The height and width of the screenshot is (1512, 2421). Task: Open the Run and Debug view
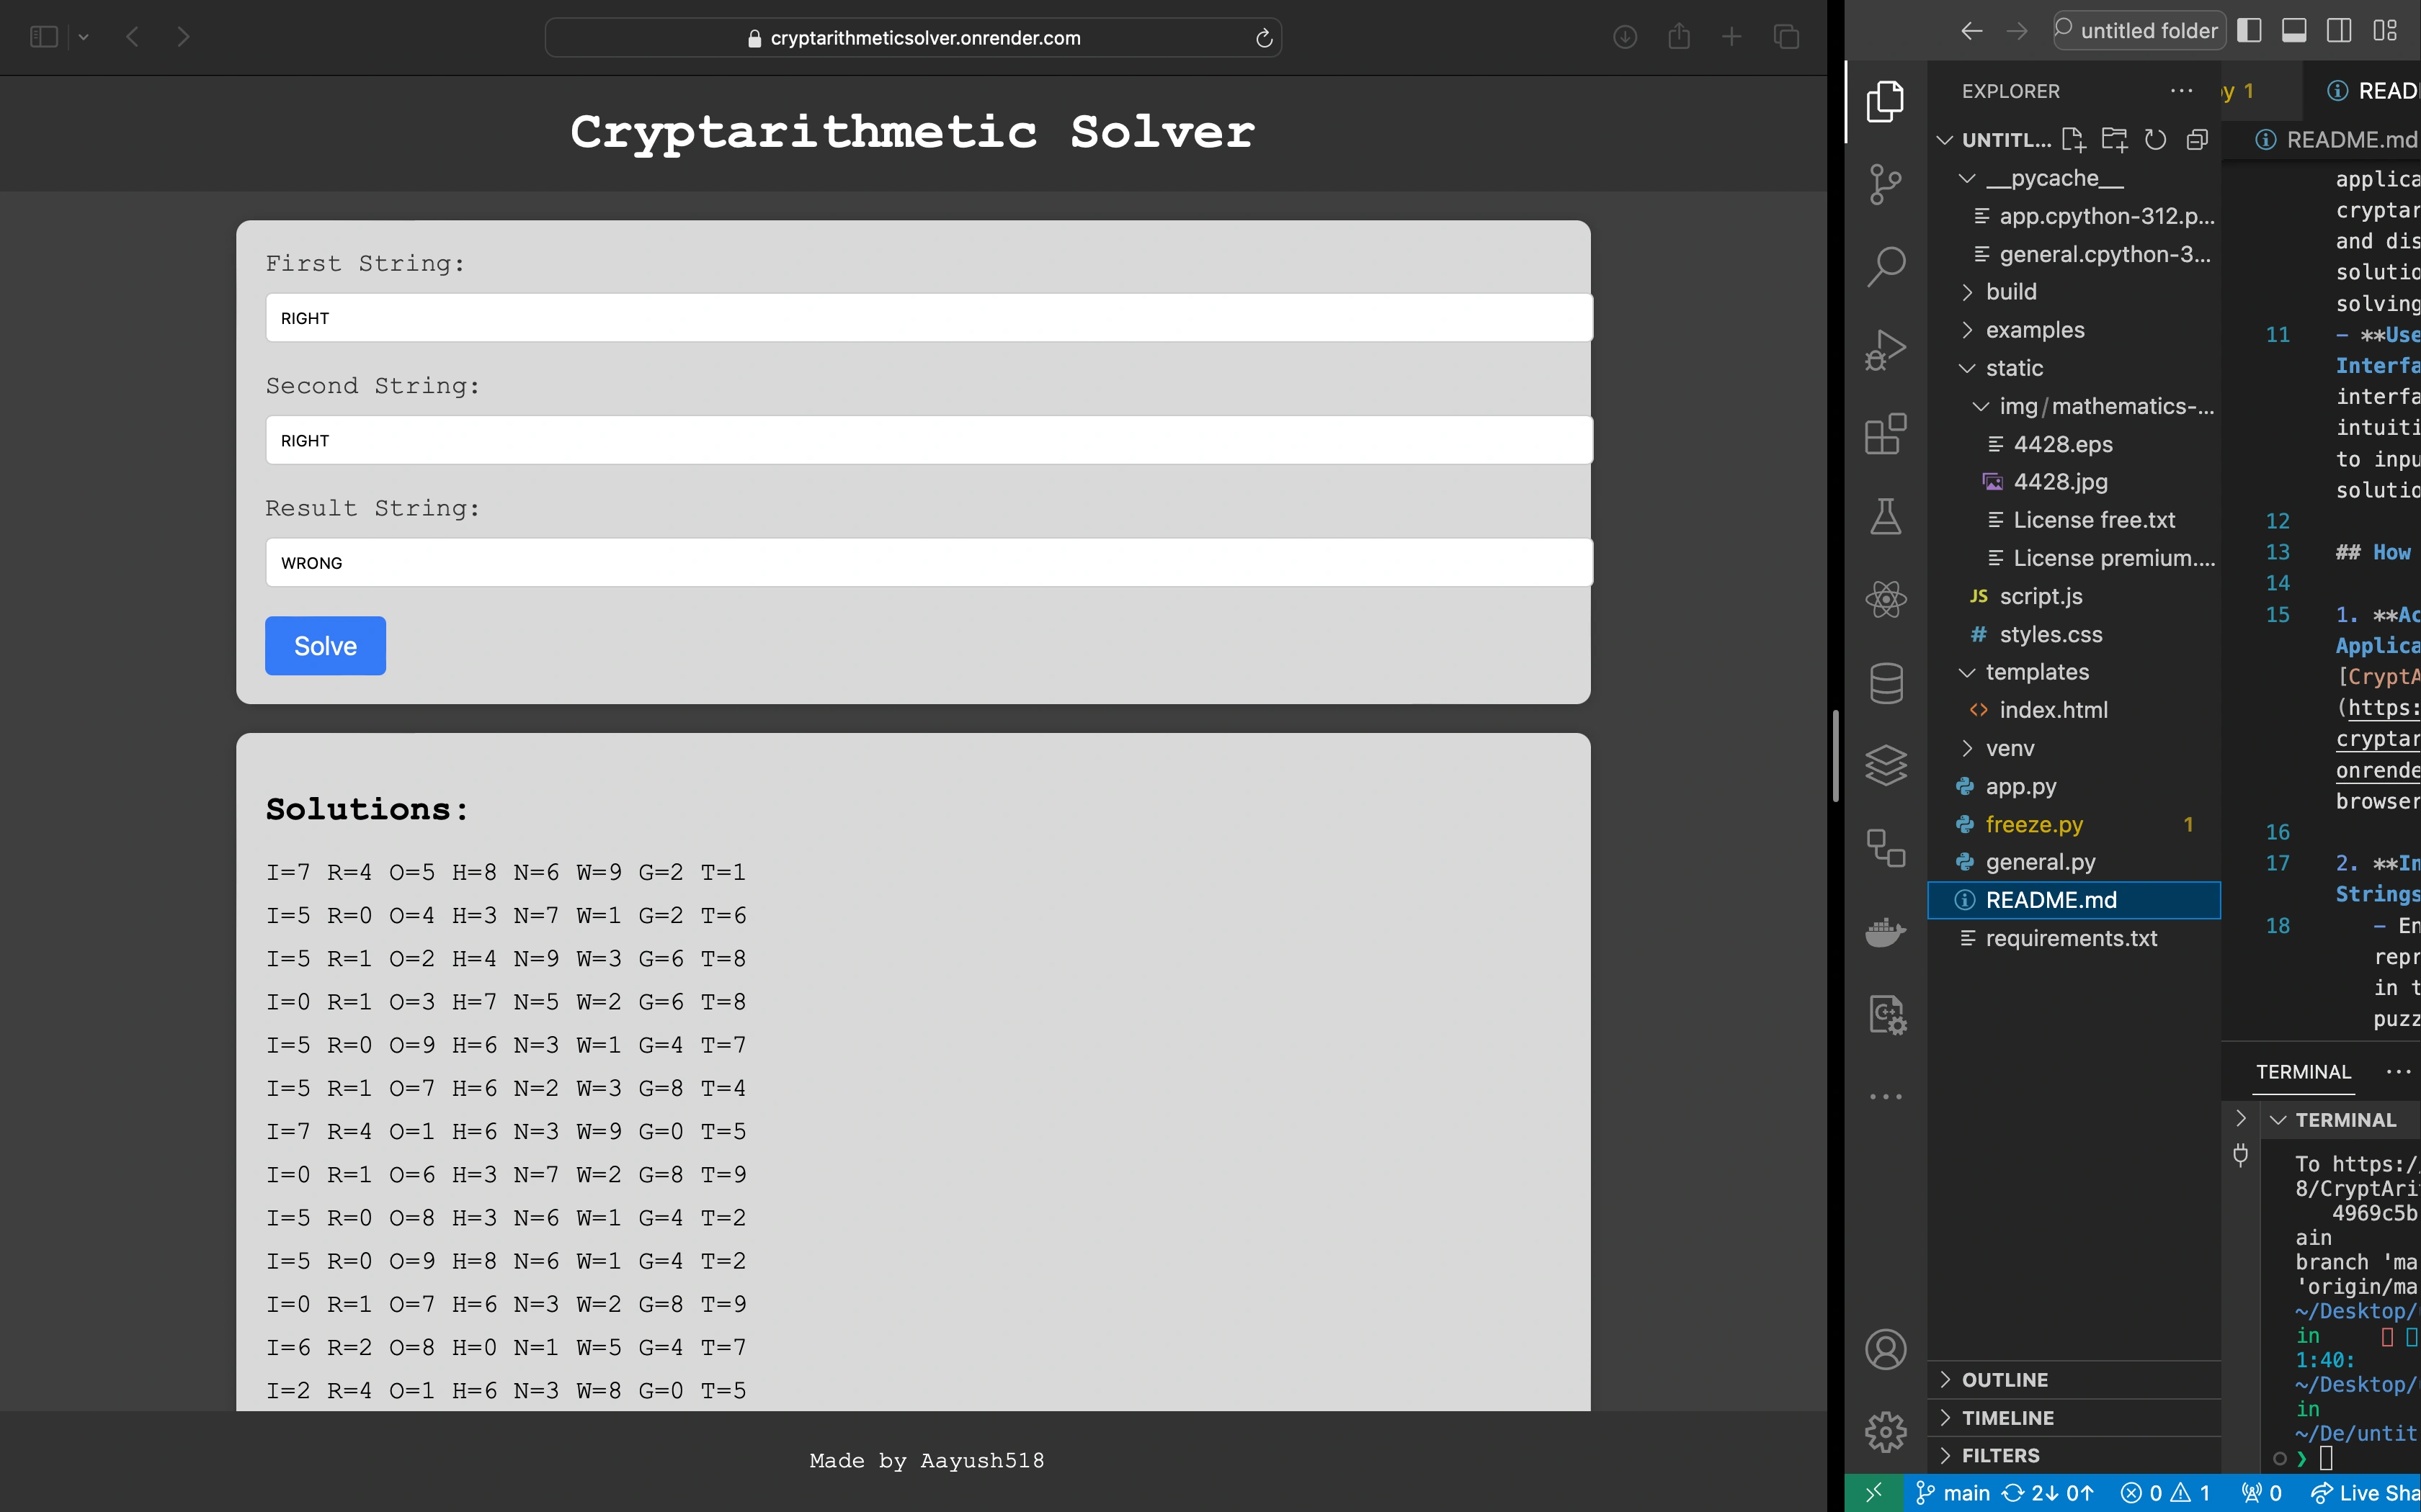point(1885,350)
